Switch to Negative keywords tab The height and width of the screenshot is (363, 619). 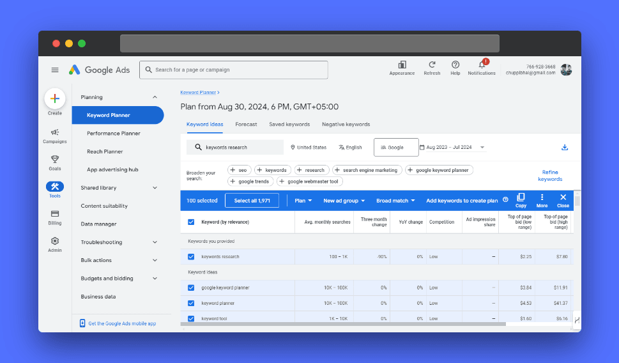346,125
